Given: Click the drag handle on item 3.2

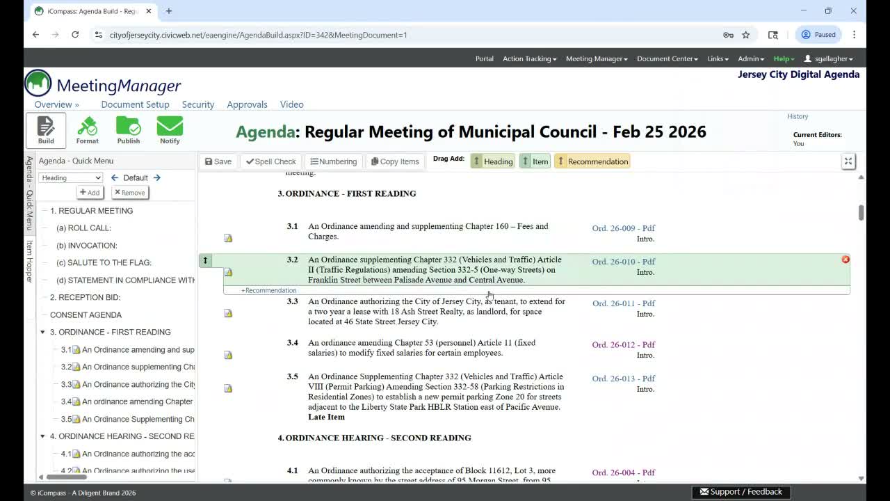Looking at the screenshot, I should point(205,260).
